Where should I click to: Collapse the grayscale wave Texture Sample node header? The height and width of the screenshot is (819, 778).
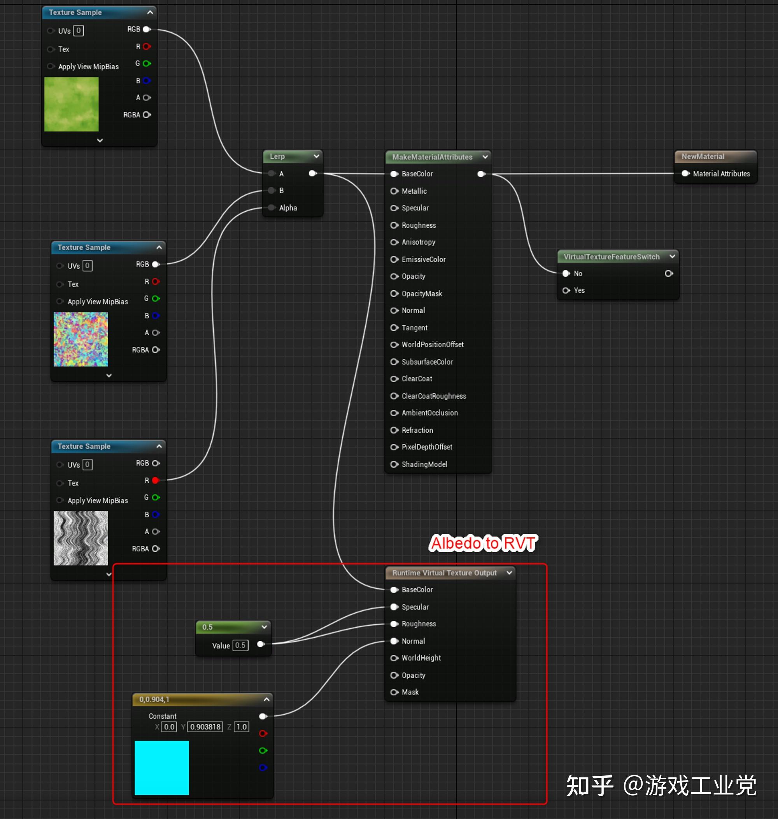(159, 447)
